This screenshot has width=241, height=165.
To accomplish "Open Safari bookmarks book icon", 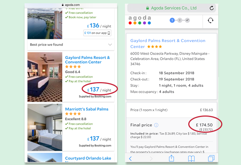I will tap(191, 158).
